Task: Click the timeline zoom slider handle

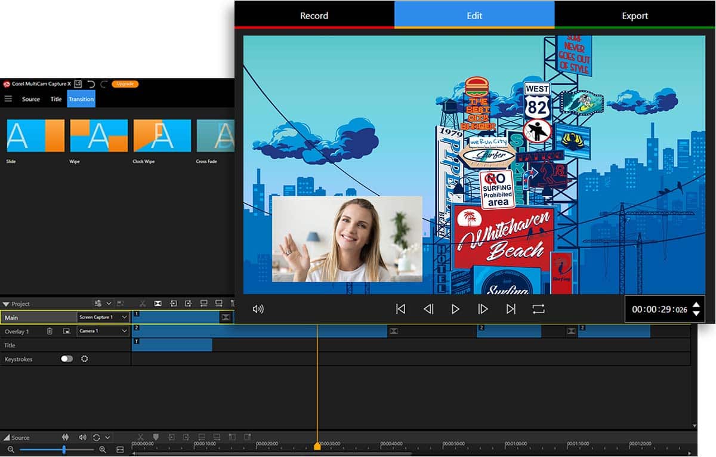Action: point(64,450)
